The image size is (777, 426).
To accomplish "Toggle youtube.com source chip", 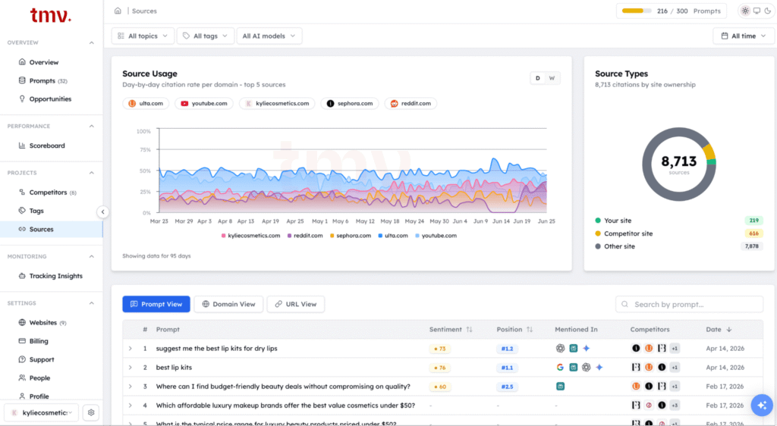I will pos(203,103).
